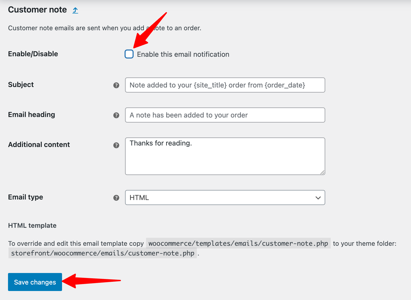Image resolution: width=411 pixels, height=300 pixels.
Task: Show help tooltip icon for Email type
Action: click(116, 198)
